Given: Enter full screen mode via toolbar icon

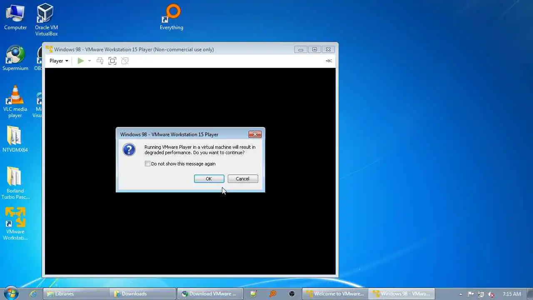Looking at the screenshot, I should pos(112,61).
